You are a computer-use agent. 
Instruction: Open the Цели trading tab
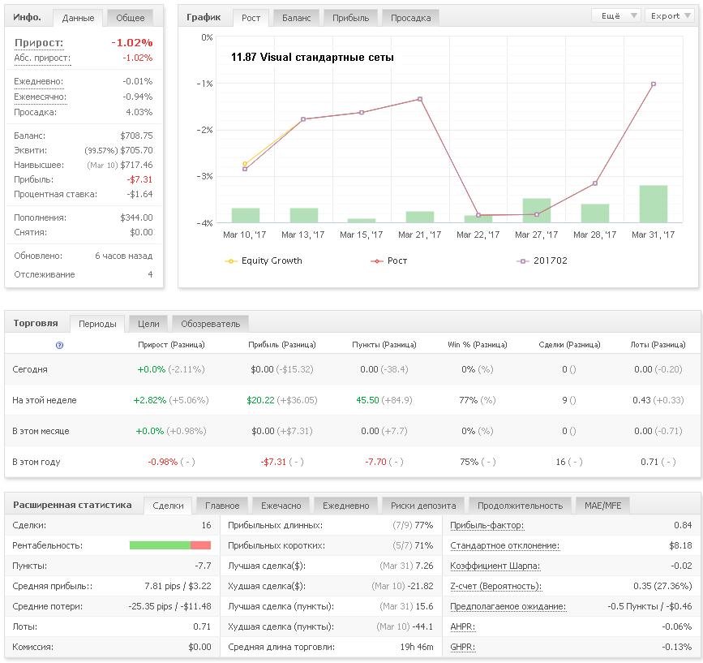tap(148, 324)
